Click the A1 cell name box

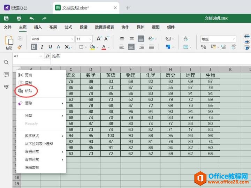(27, 56)
